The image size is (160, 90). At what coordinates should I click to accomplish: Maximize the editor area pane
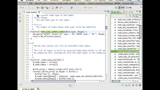coord(108,12)
